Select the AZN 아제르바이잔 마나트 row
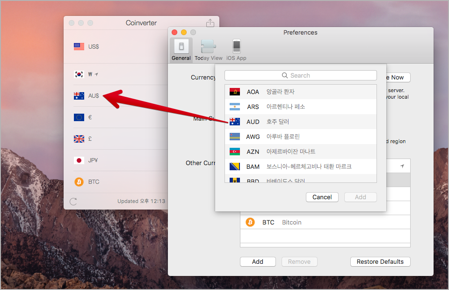Screen dimensions: 449x290 301,152
